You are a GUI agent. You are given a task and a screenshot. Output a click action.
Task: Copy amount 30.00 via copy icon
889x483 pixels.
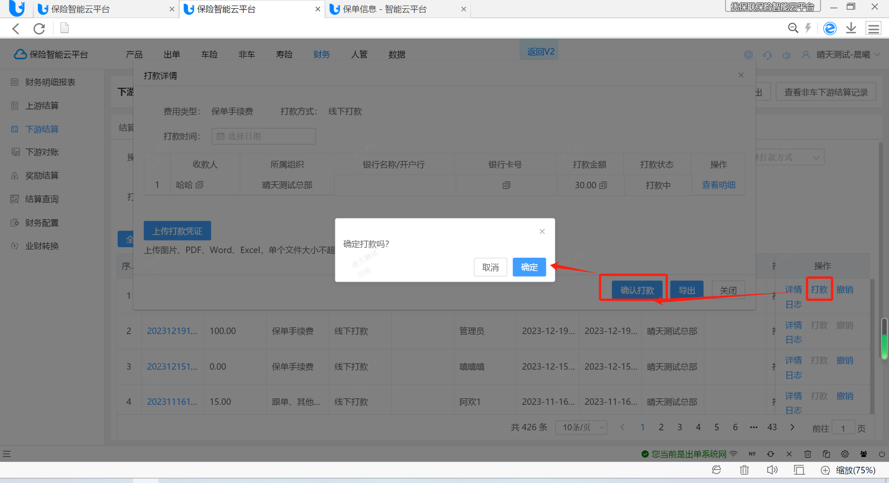[603, 185]
